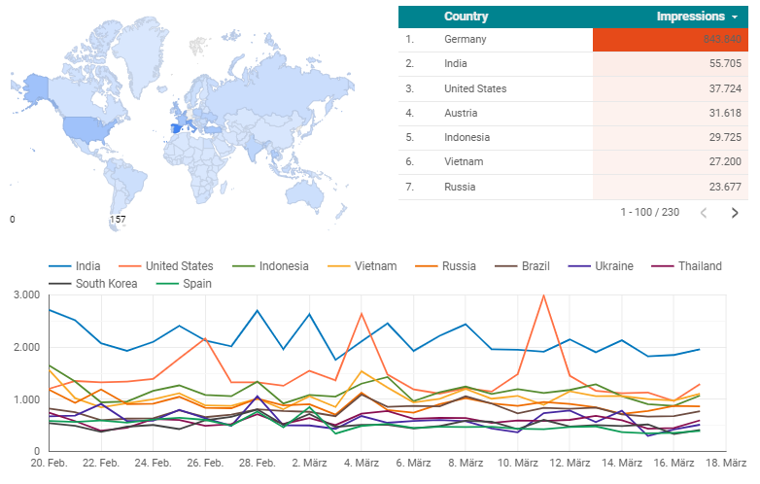Screen dimensions: 760x484
Task: Select the Austria table row
Action: 572,114
